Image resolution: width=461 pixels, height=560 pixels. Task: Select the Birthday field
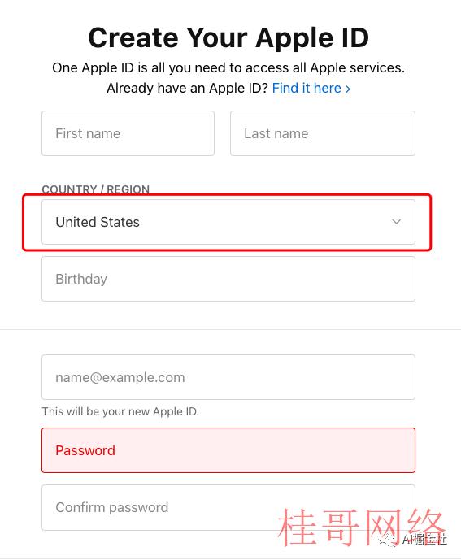point(228,279)
